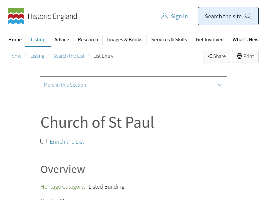Visit the Get Involved section
Screen dimensions: 267x200
coord(210,40)
